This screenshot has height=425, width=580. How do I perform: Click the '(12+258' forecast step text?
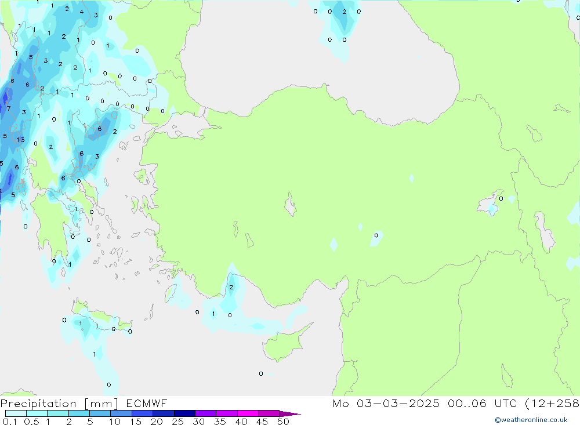tap(552, 403)
